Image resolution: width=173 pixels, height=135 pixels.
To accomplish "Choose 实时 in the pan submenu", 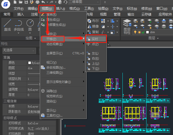I will (95, 39).
